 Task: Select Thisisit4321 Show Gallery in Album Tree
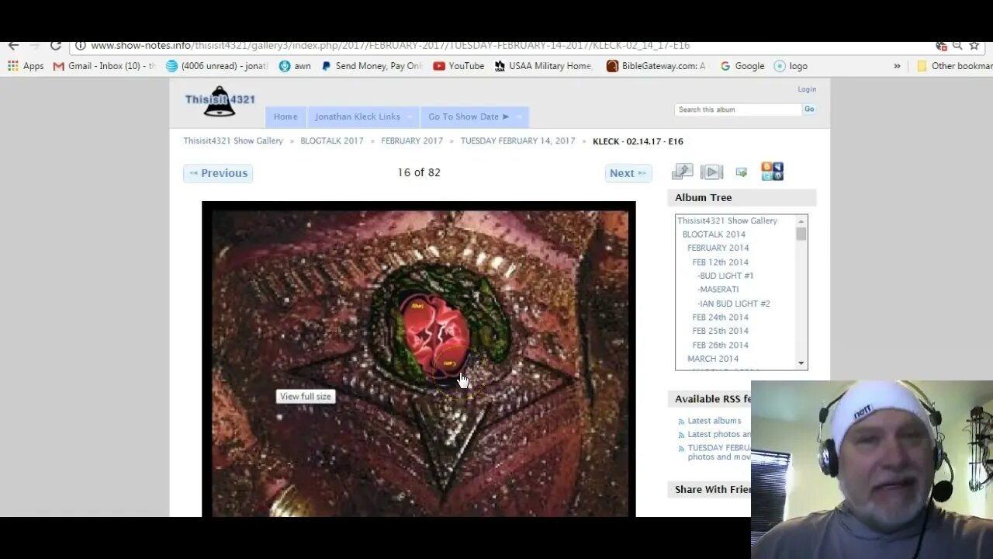click(727, 220)
